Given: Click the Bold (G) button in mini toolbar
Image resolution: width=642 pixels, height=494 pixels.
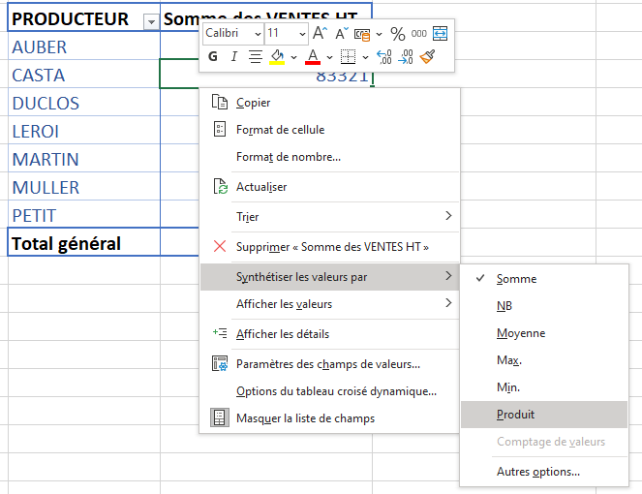Looking at the screenshot, I should click(x=213, y=57).
